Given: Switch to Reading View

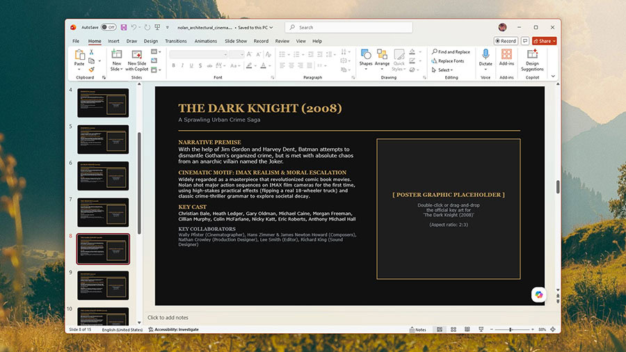Looking at the screenshot, I should click(467, 330).
